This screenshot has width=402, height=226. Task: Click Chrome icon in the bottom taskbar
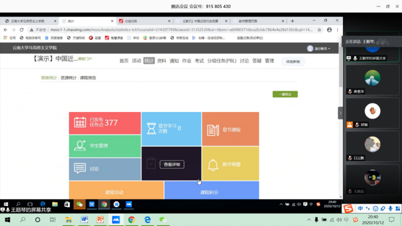tap(131, 220)
